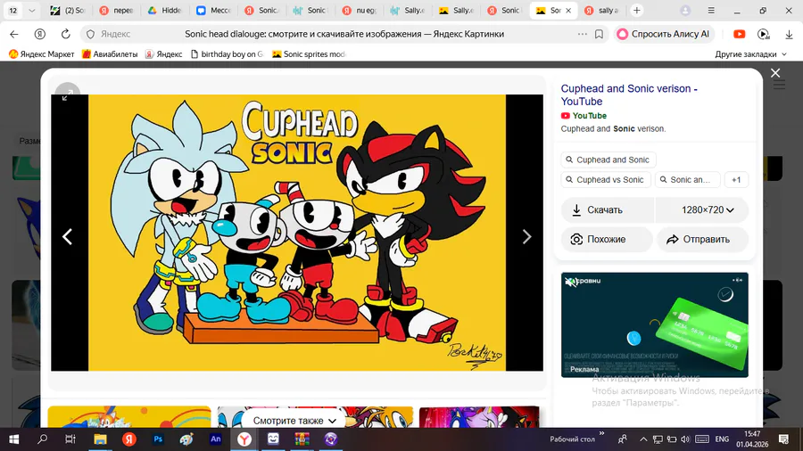Click 'Похожие' similar images button
The width and height of the screenshot is (803, 451).
point(607,239)
